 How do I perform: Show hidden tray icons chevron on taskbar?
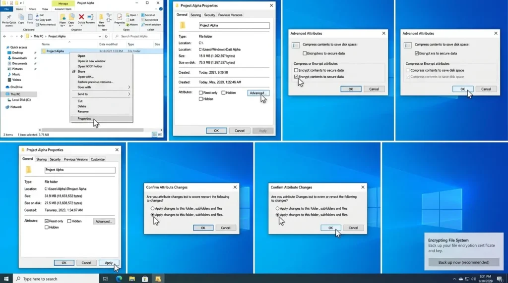click(454, 279)
